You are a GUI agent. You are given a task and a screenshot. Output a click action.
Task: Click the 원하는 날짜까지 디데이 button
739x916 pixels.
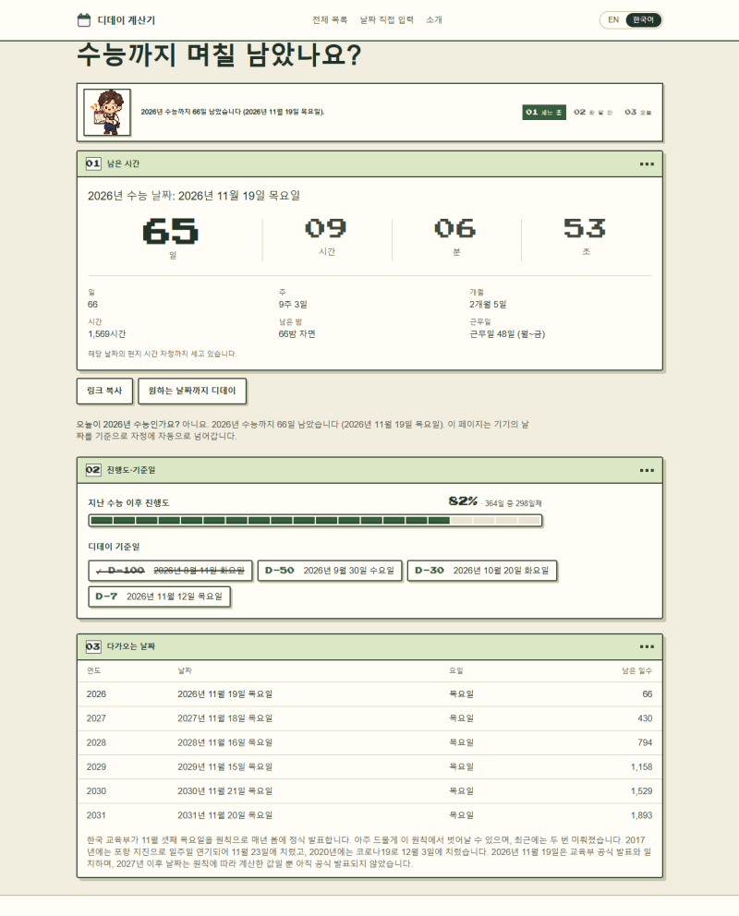coord(192,391)
